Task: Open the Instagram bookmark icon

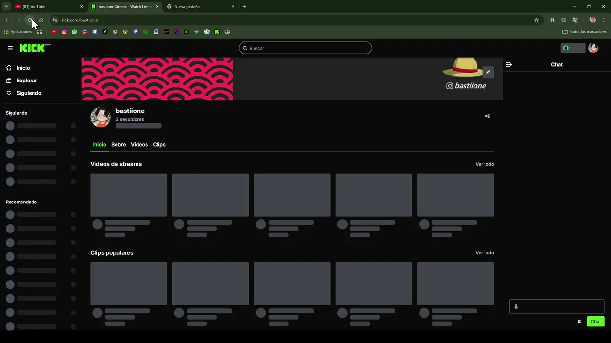Action: coord(64,32)
